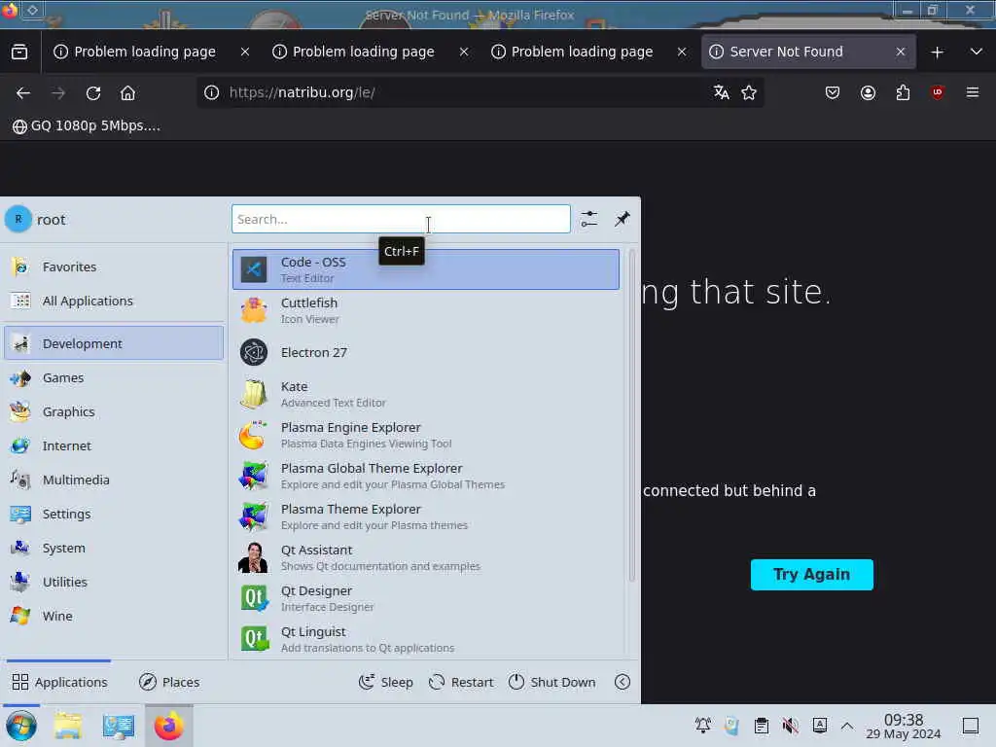Open Qt Designer
Image resolution: width=996 pixels, height=747 pixels.
tap(426, 598)
